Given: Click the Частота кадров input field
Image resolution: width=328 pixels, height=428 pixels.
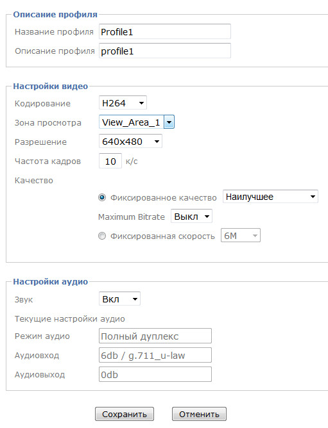Looking at the screenshot, I should click(110, 161).
